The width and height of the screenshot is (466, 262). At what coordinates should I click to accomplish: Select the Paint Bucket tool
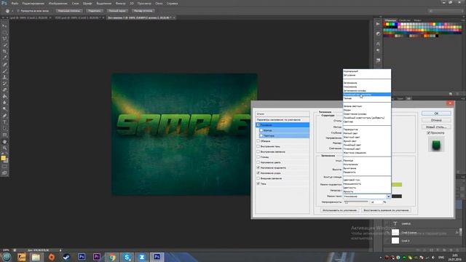click(4, 97)
